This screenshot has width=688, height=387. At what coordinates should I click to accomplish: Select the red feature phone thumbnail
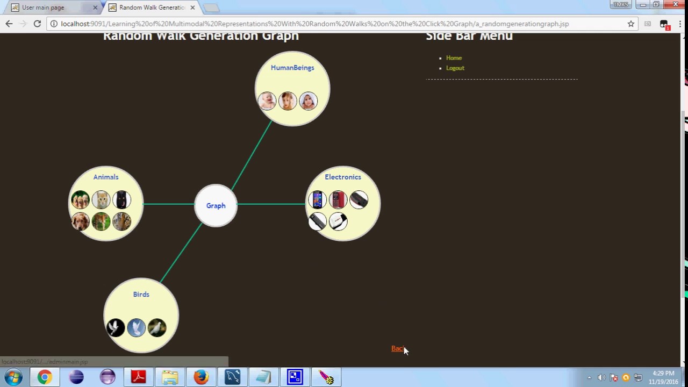(x=338, y=200)
